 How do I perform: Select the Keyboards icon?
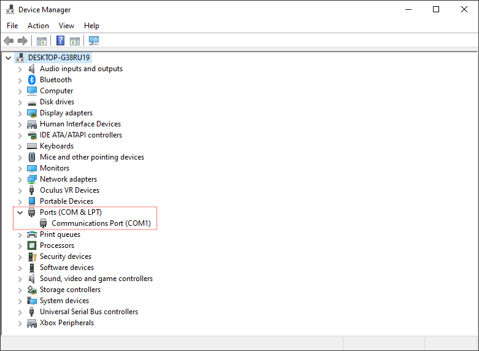coord(32,146)
